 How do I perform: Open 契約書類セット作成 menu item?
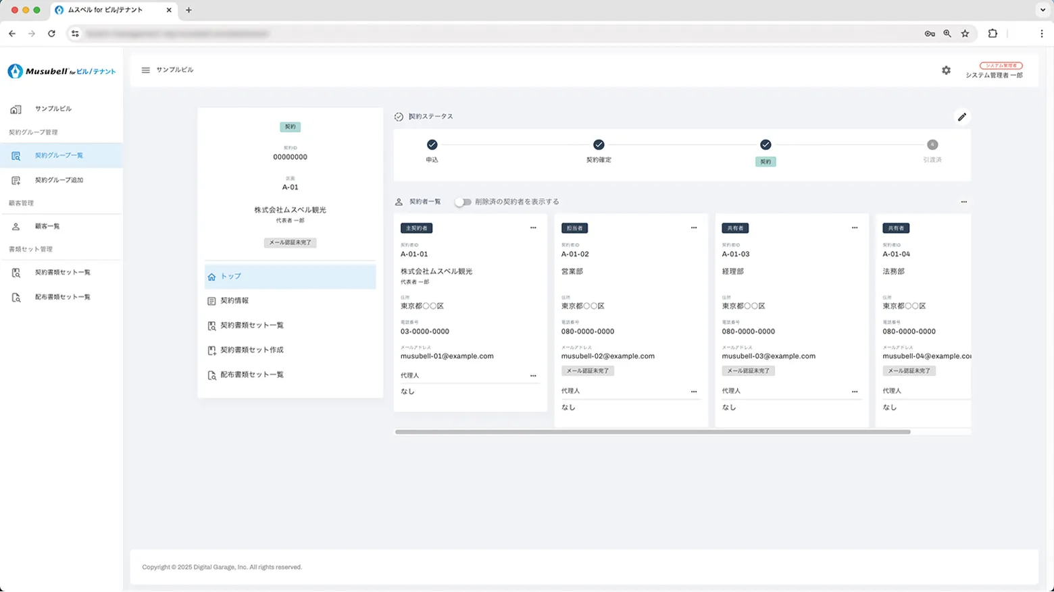pos(251,350)
